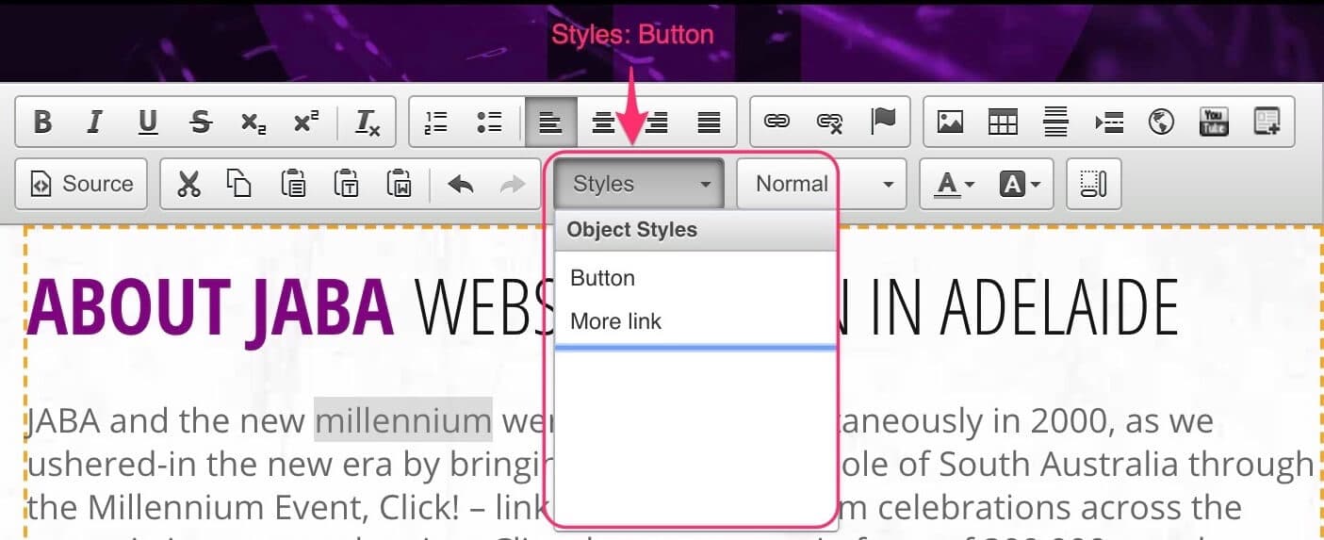The width and height of the screenshot is (1324, 540).
Task: Toggle underline formatting
Action: coord(147,122)
